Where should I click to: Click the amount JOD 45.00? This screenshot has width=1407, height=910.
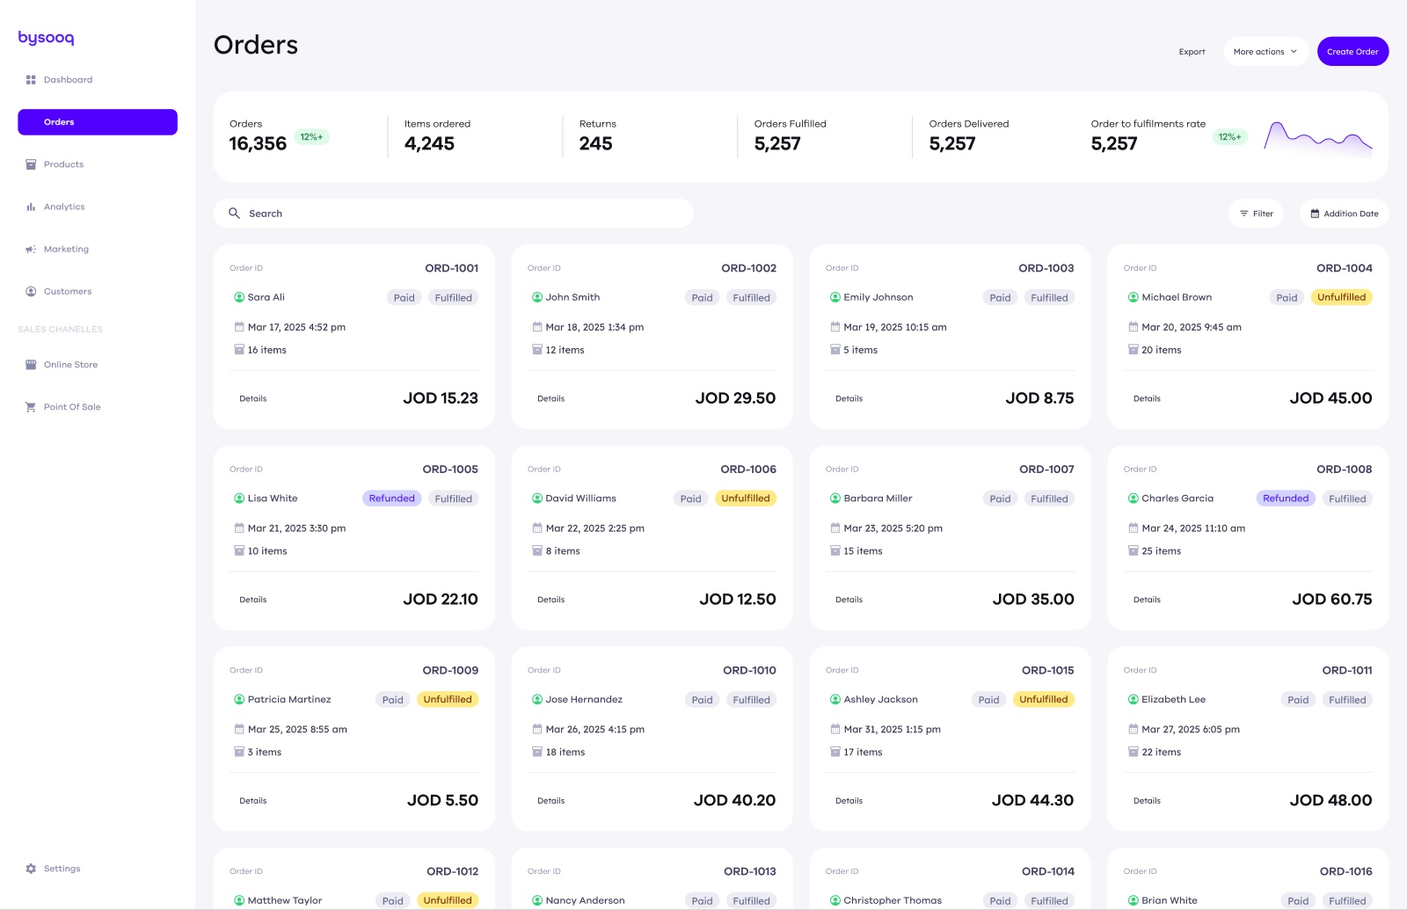(x=1330, y=398)
